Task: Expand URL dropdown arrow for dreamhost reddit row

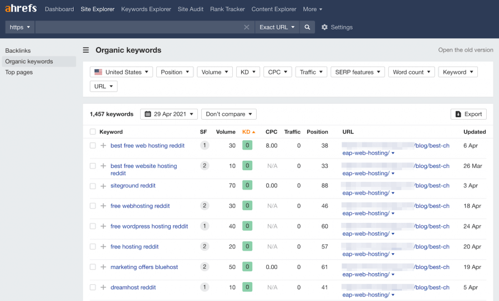Action: click(393, 295)
